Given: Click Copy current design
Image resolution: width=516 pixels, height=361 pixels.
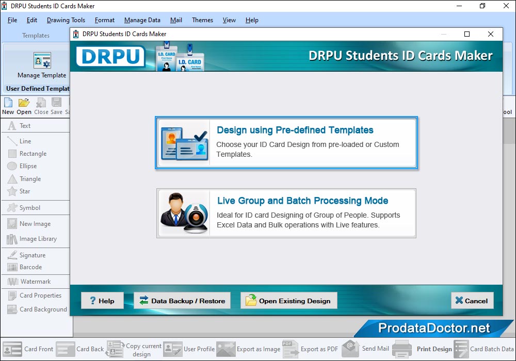Looking at the screenshot, I should pos(134,349).
